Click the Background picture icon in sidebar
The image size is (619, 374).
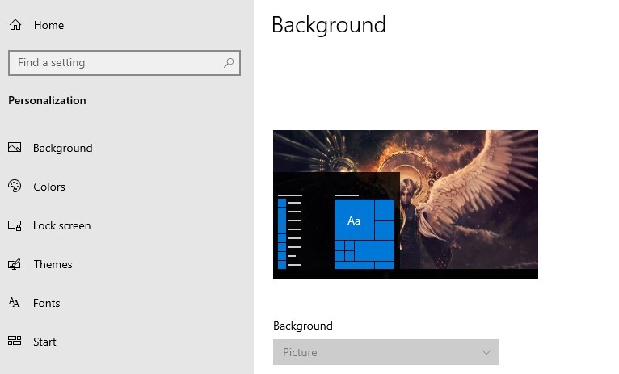click(15, 148)
